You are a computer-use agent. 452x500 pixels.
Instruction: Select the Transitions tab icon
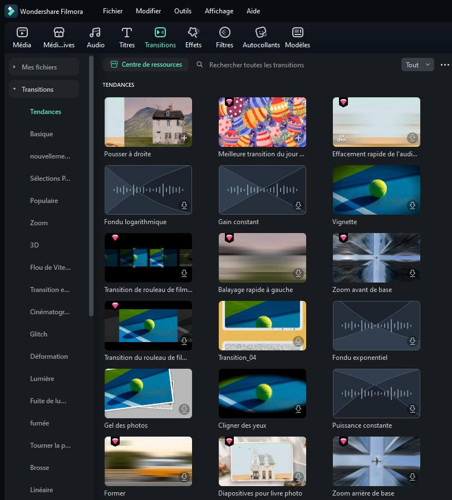[x=160, y=32]
